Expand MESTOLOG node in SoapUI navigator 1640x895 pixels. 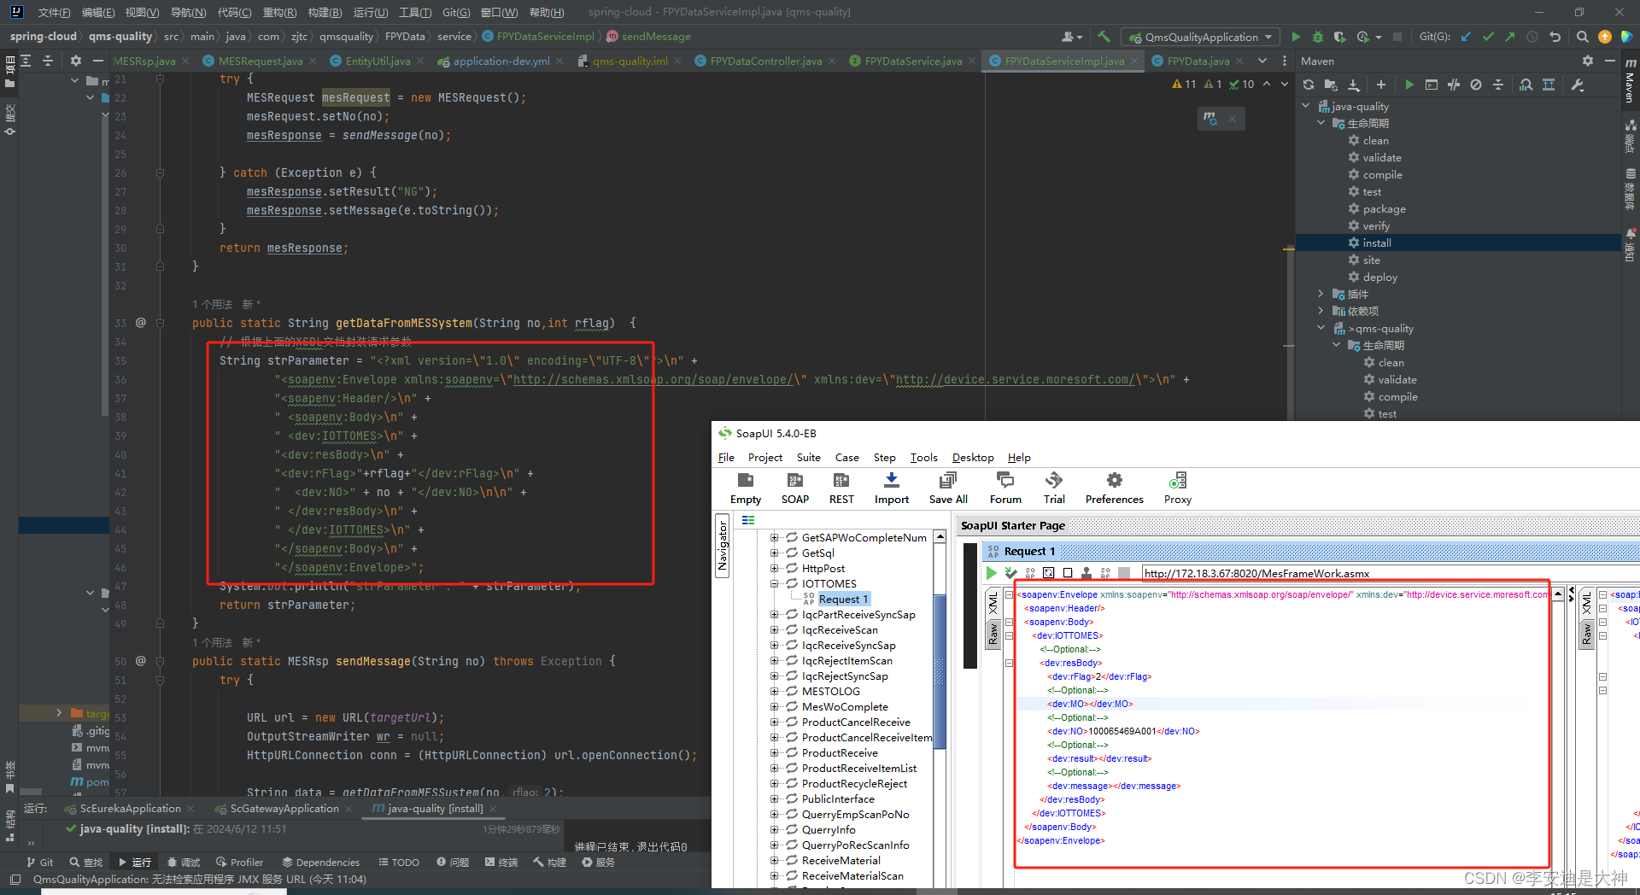[775, 692]
